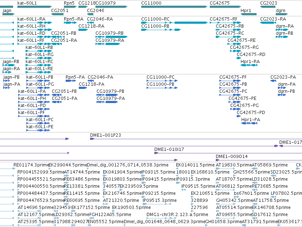Viewport: 302px width, 227px height.
Task: Select protein dgrn-PB
Action: point(282,95)
